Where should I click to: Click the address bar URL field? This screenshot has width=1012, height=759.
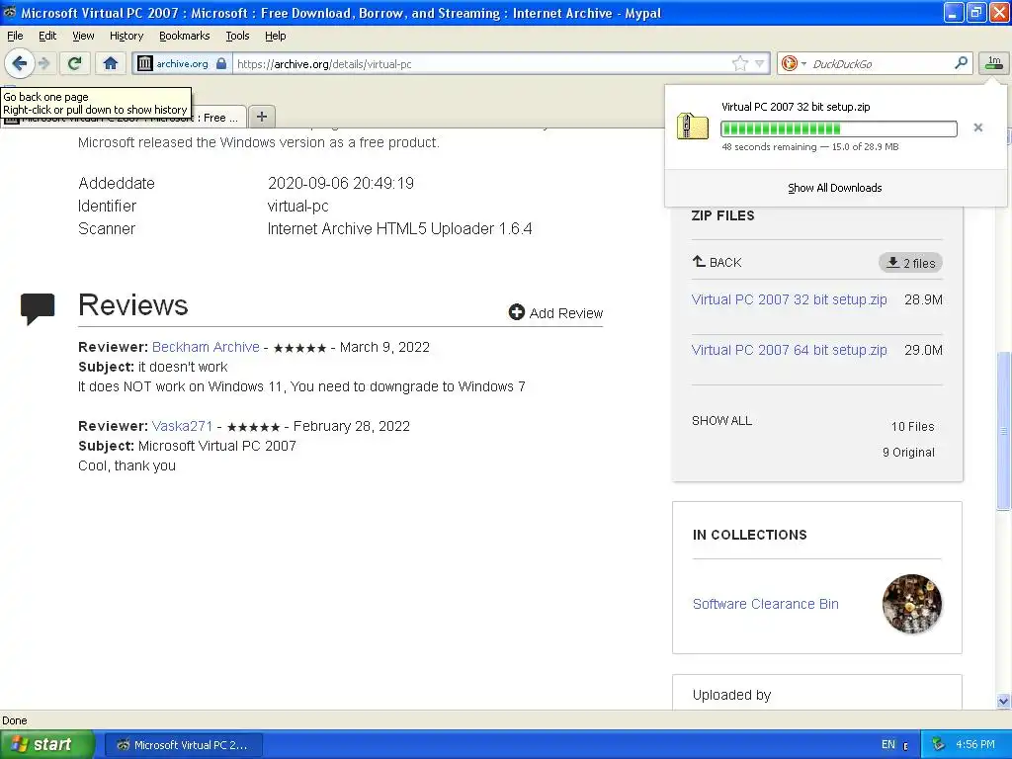point(482,63)
